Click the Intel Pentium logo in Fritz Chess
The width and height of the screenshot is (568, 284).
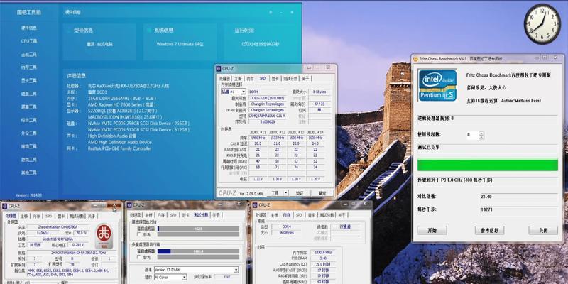point(437,85)
